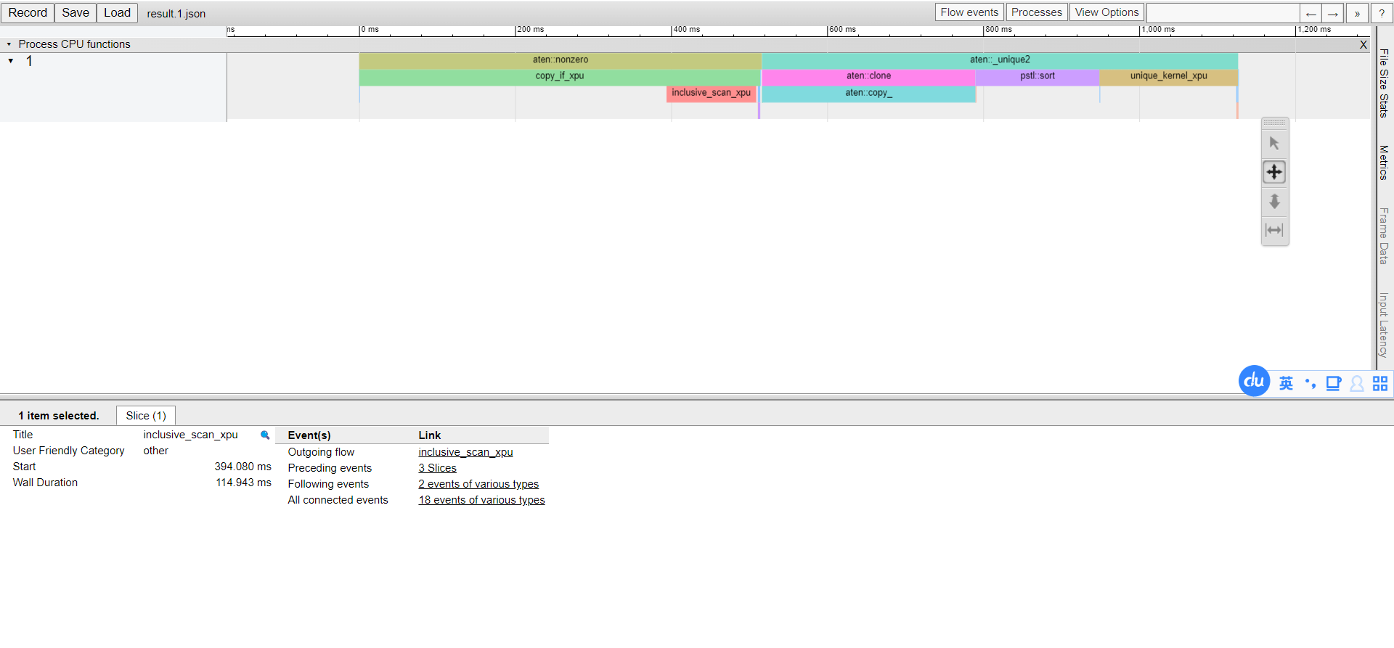The width and height of the screenshot is (1394, 648).
Task: Toggle Flow events display
Action: (969, 12)
